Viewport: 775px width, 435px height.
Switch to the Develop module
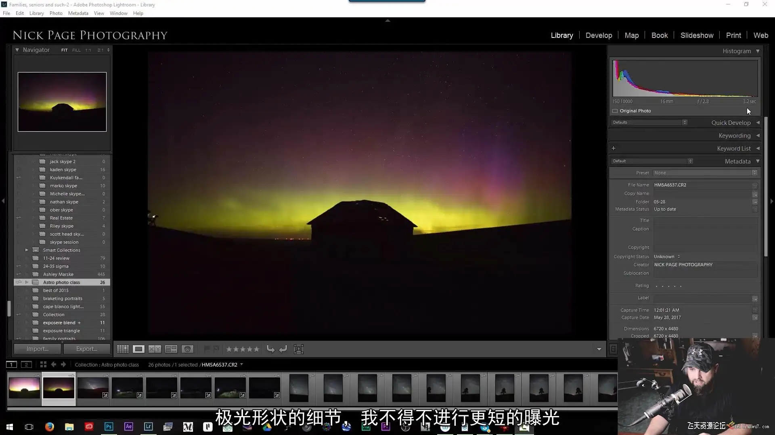[599, 35]
